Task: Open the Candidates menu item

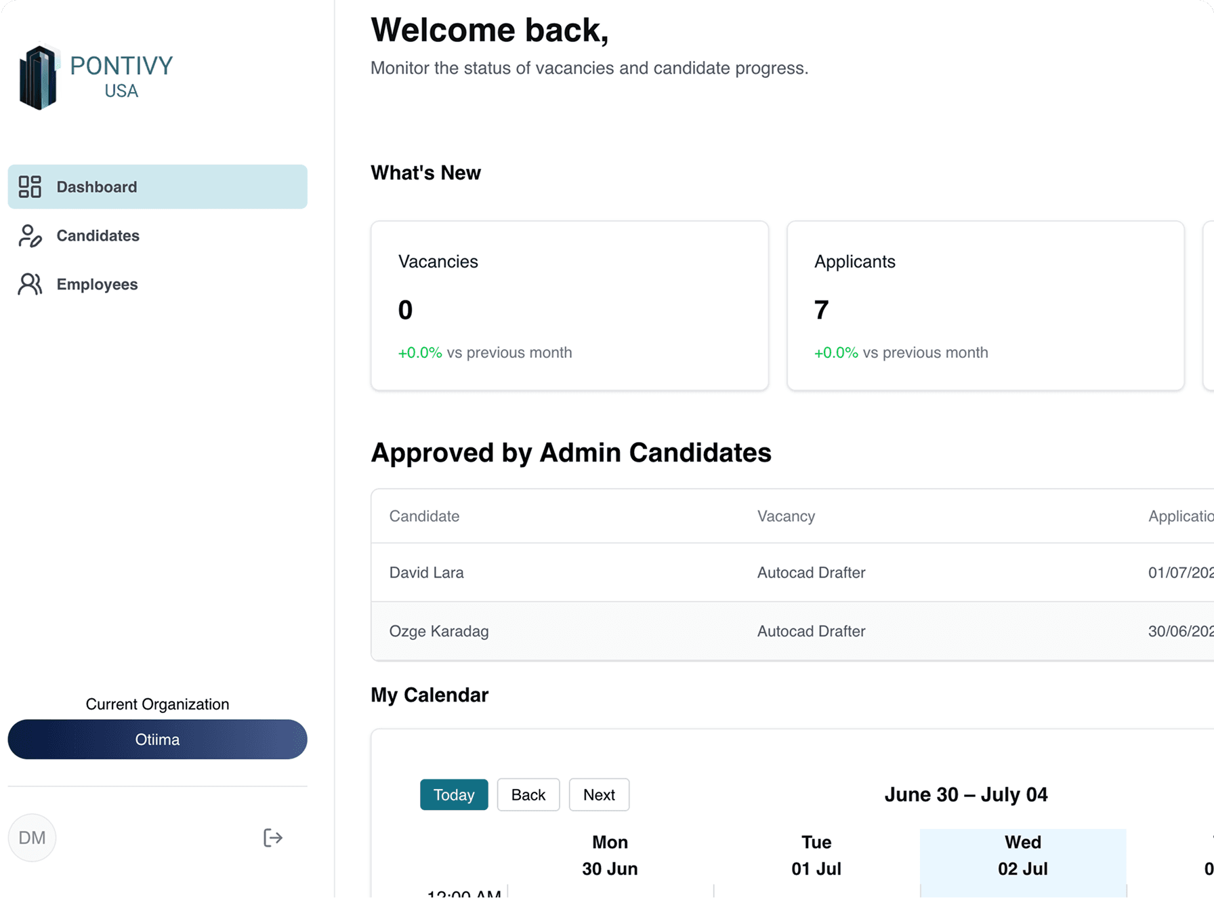Action: pos(98,236)
